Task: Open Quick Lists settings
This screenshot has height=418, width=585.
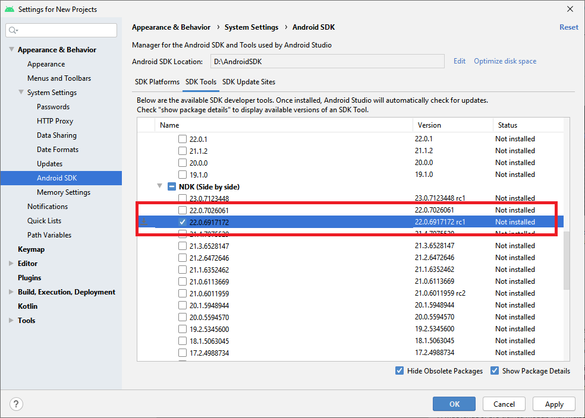Action: click(44, 220)
